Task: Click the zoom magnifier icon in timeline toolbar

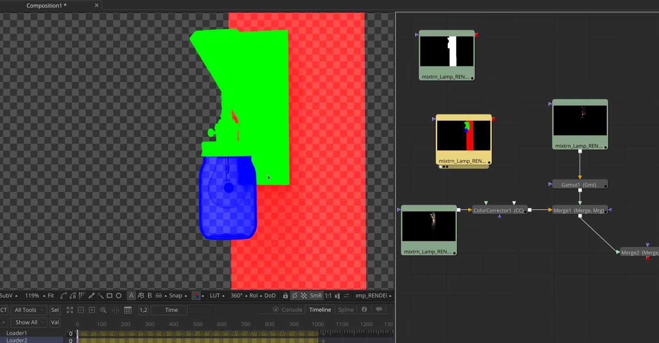Action: point(103,310)
